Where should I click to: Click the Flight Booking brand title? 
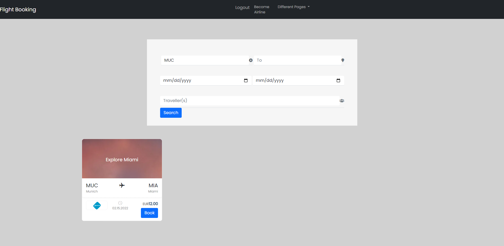(18, 9)
